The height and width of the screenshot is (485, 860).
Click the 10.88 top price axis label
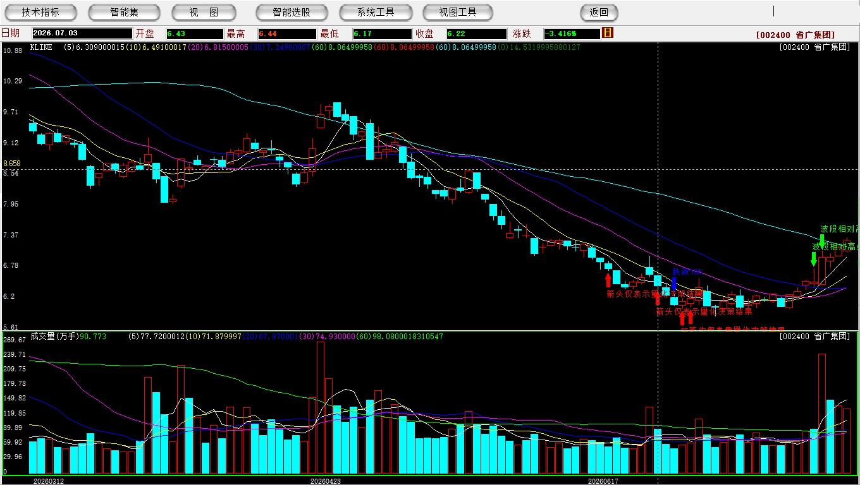(x=13, y=51)
